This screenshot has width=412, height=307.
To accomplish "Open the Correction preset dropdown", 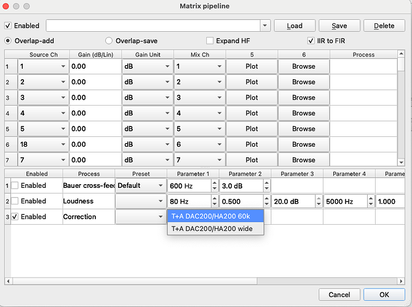I will (x=141, y=217).
